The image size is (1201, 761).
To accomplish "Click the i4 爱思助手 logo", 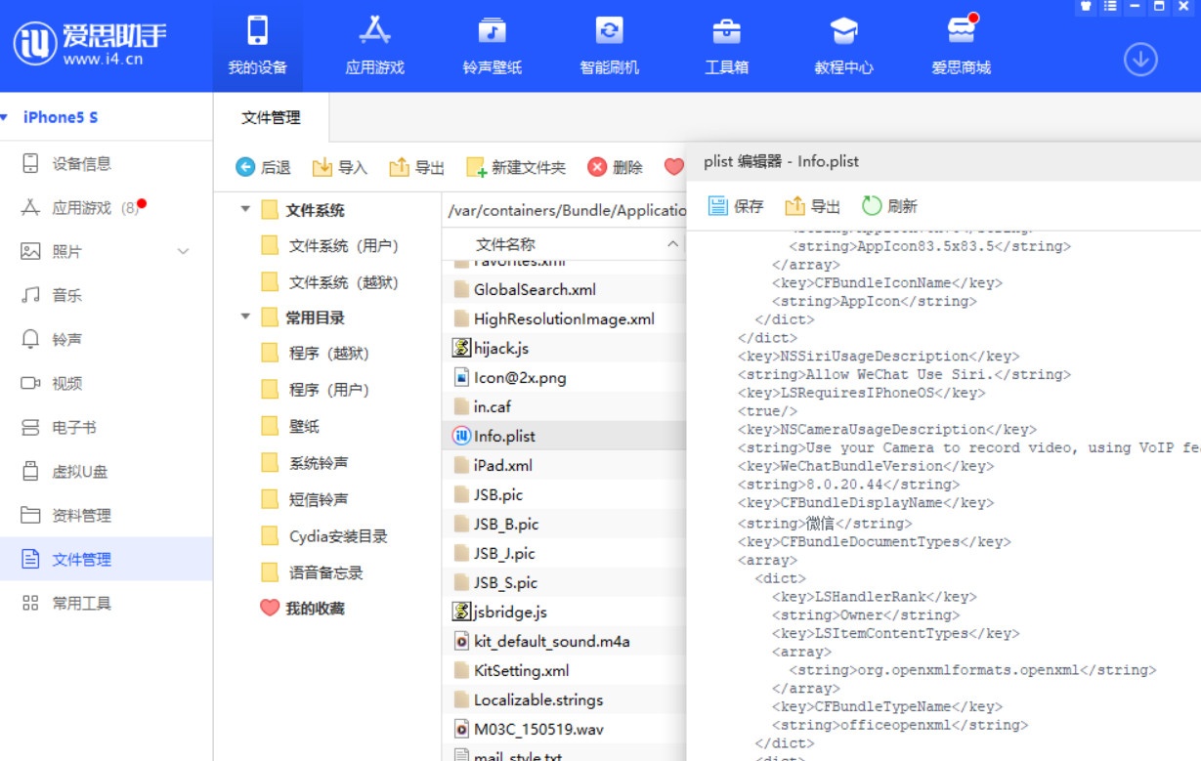I will [x=90, y=44].
